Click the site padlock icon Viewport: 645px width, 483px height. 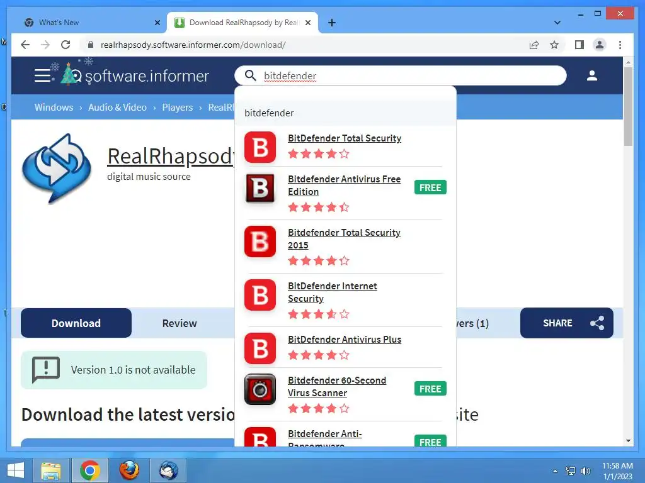91,45
